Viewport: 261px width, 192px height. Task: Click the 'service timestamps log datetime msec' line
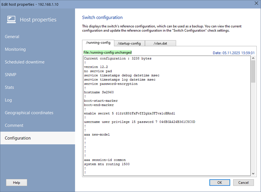[x=120, y=80]
